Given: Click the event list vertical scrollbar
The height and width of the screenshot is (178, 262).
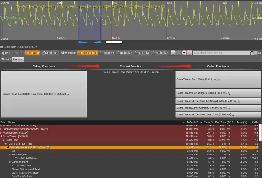Looking at the screenshot, I should pyautogui.click(x=260, y=132).
